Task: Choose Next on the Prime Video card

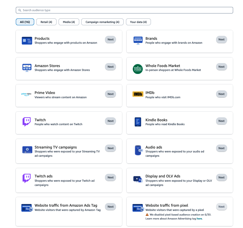Action: (110, 94)
